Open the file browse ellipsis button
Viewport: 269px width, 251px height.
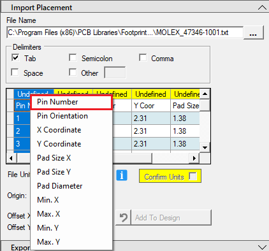[253, 32]
